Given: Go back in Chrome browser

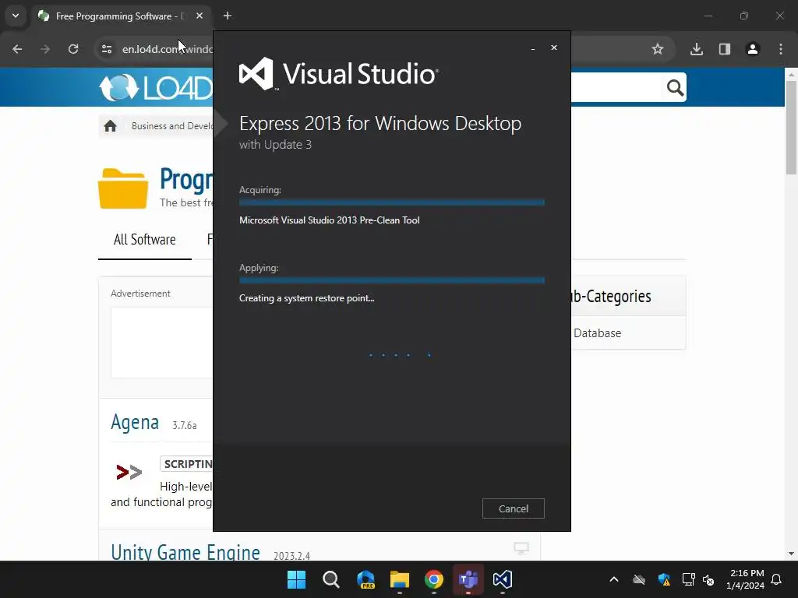Looking at the screenshot, I should pos(17,49).
